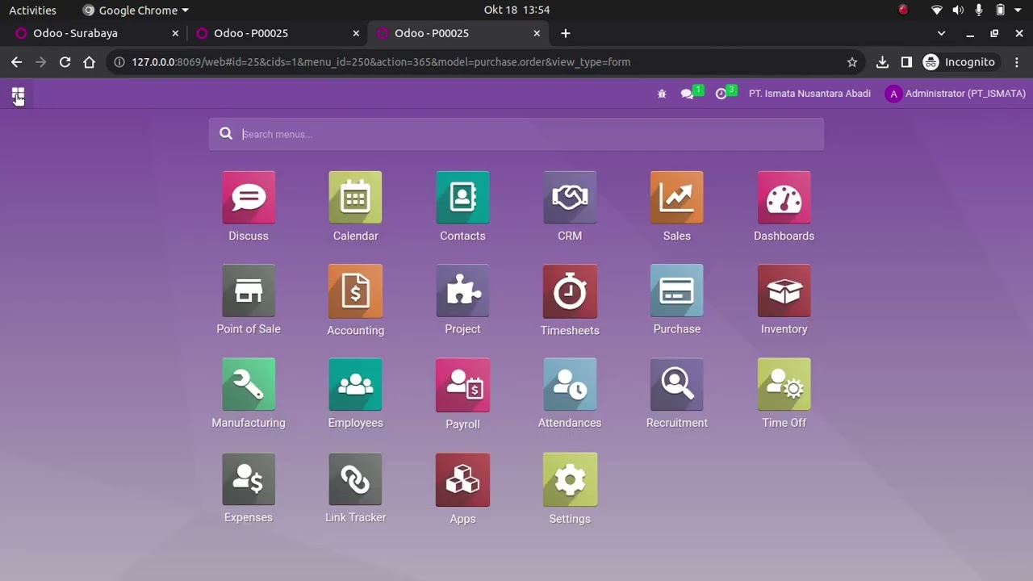
Task: Click the red recording indicator icon
Action: 903,10
